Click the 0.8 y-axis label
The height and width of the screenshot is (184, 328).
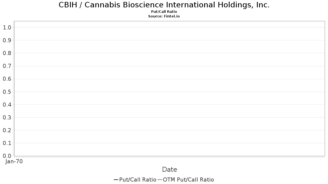tap(7, 53)
